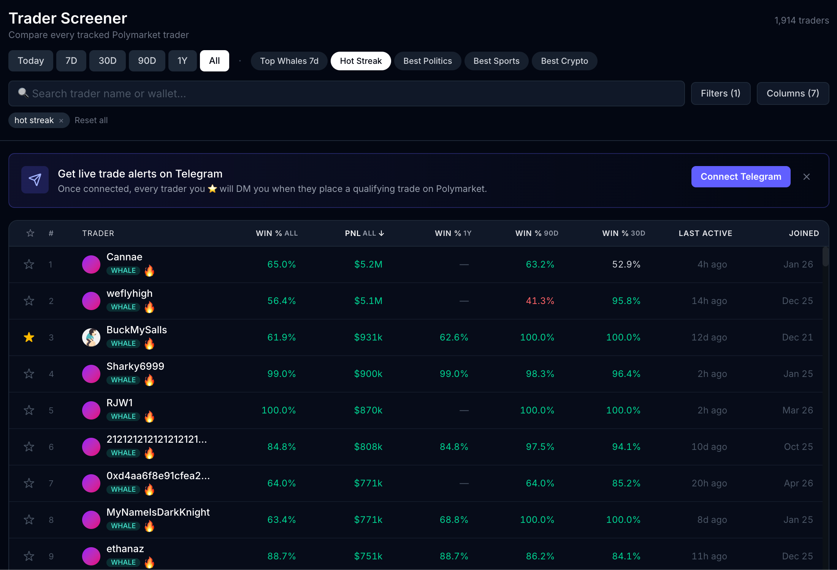837x570 pixels.
Task: Open the Columns (7) selector
Action: (x=793, y=93)
